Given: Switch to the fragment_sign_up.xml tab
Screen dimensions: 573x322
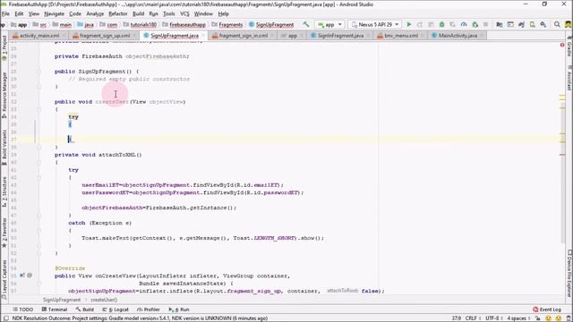Looking at the screenshot, I should click(105, 36).
